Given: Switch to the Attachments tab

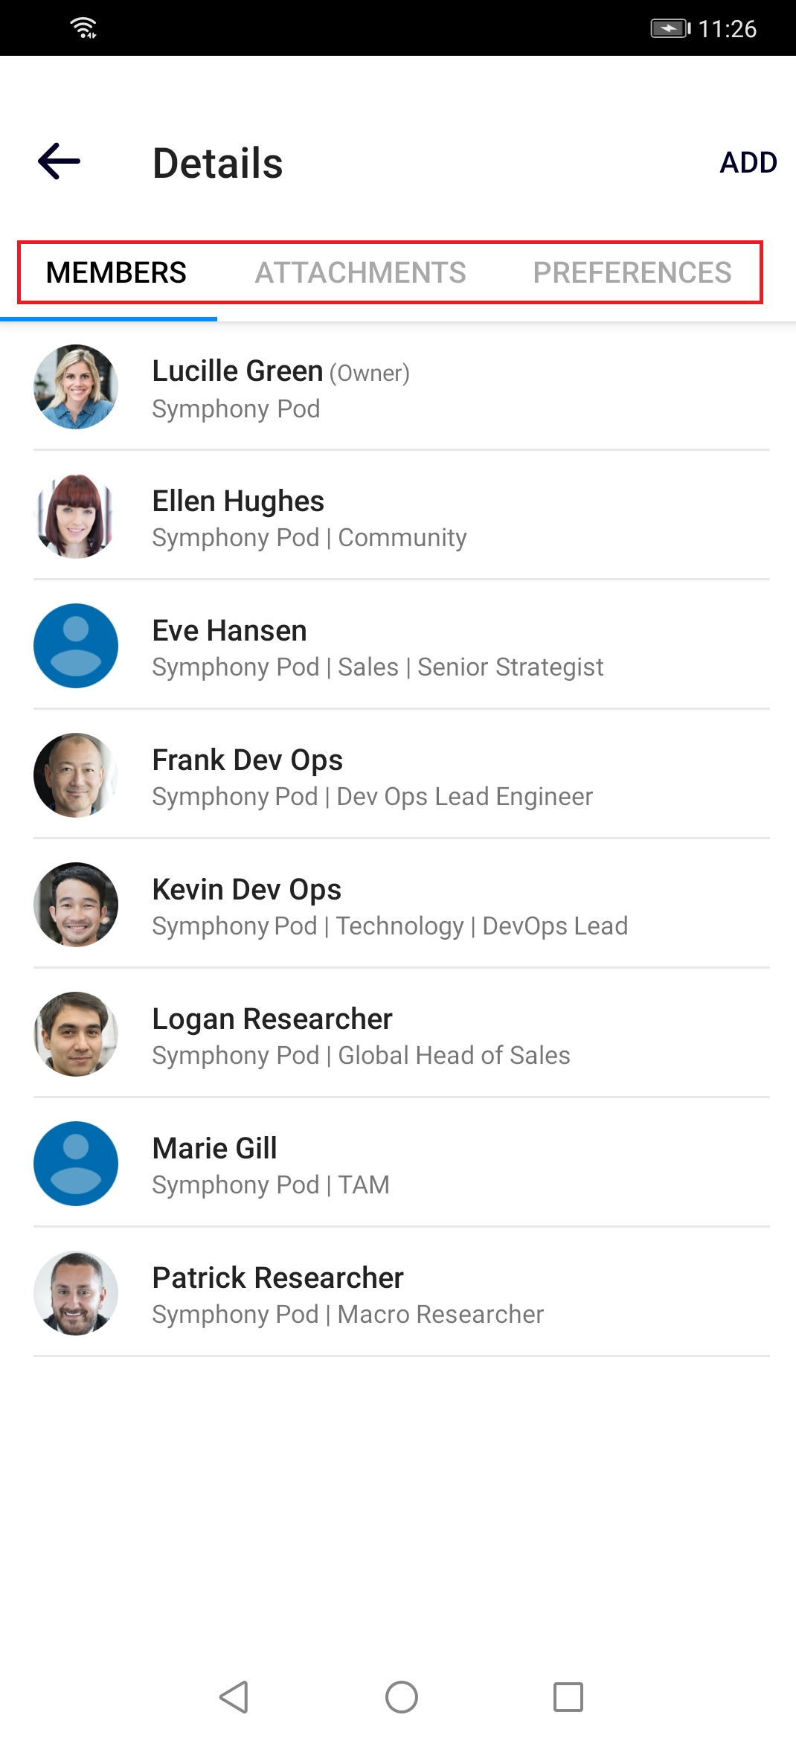Looking at the screenshot, I should 361,272.
